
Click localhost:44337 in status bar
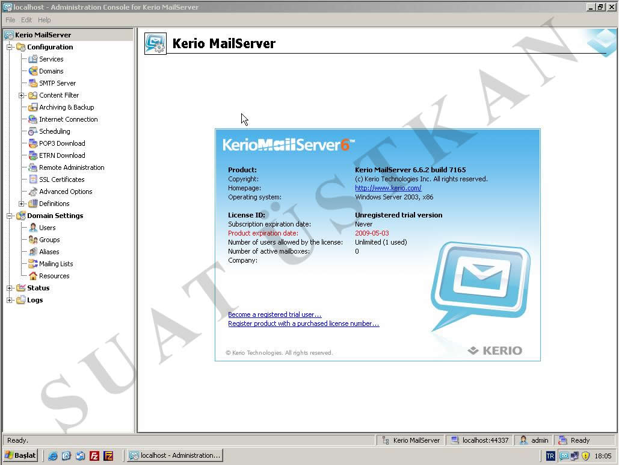(x=479, y=440)
